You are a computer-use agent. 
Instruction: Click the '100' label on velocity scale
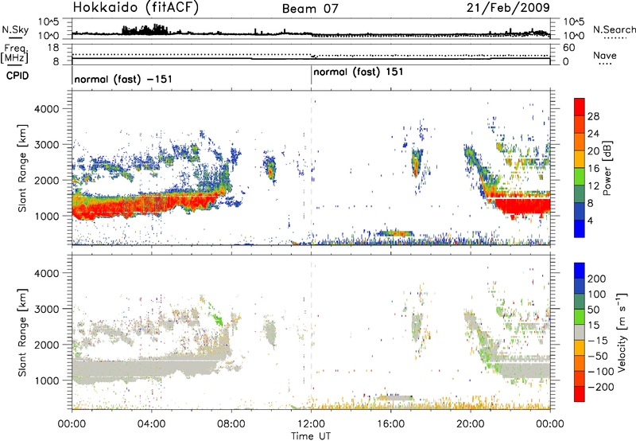point(597,294)
